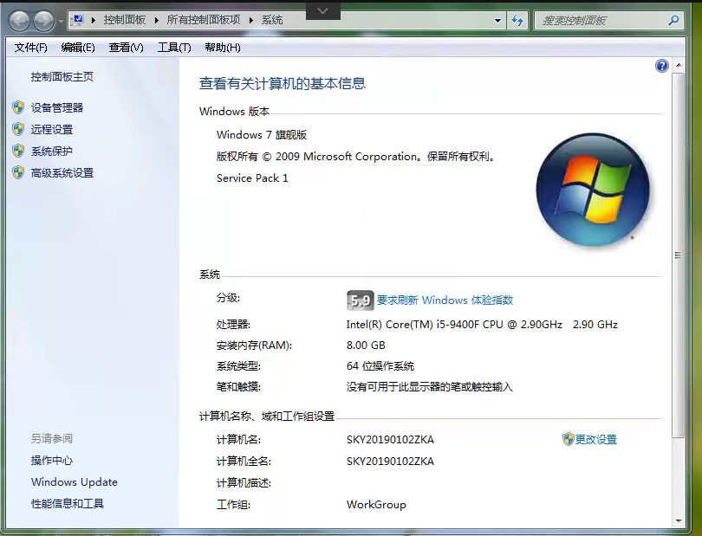
Task: Open the address bar history dropdown
Action: point(497,21)
